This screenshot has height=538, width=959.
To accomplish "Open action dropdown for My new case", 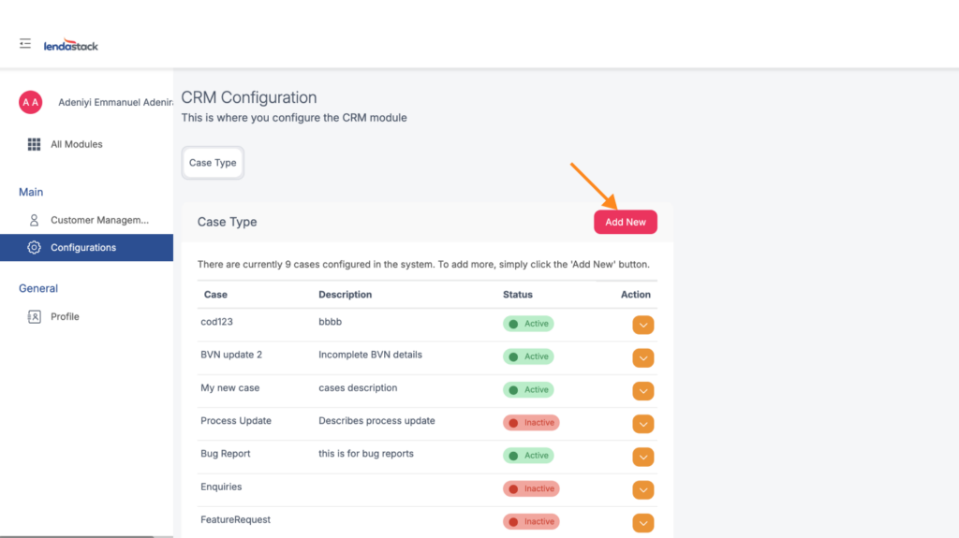I will coord(642,391).
